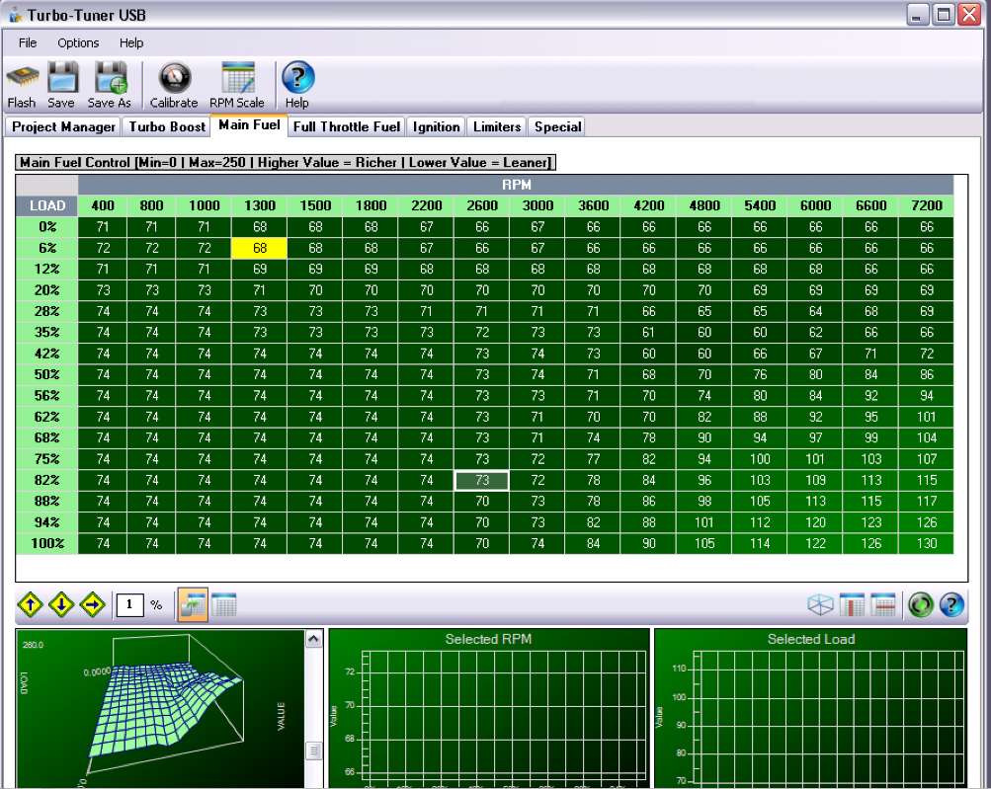Viewport: 991px width, 789px height.
Task: Click the Turbo-Tuner app icon in title bar
Action: [x=15, y=15]
